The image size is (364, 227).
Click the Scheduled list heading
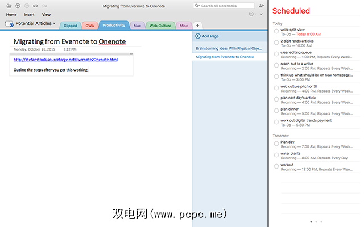tap(291, 11)
